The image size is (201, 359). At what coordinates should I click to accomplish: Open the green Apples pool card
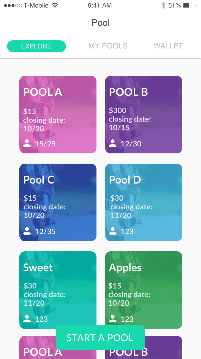(144, 290)
